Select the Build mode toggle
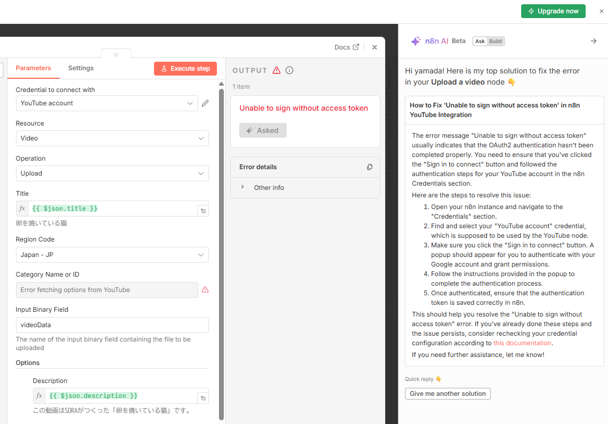The image size is (608, 424). pyautogui.click(x=495, y=41)
